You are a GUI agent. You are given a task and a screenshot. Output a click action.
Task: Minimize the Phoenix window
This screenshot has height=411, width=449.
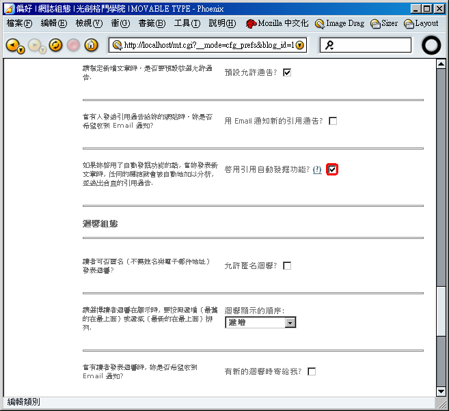click(416, 9)
